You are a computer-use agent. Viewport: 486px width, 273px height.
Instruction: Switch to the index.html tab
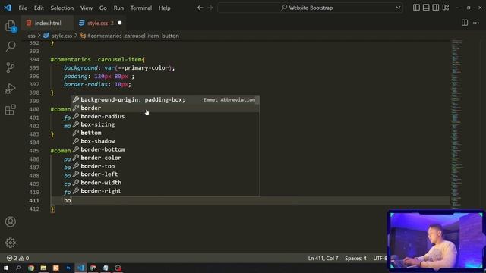point(48,23)
